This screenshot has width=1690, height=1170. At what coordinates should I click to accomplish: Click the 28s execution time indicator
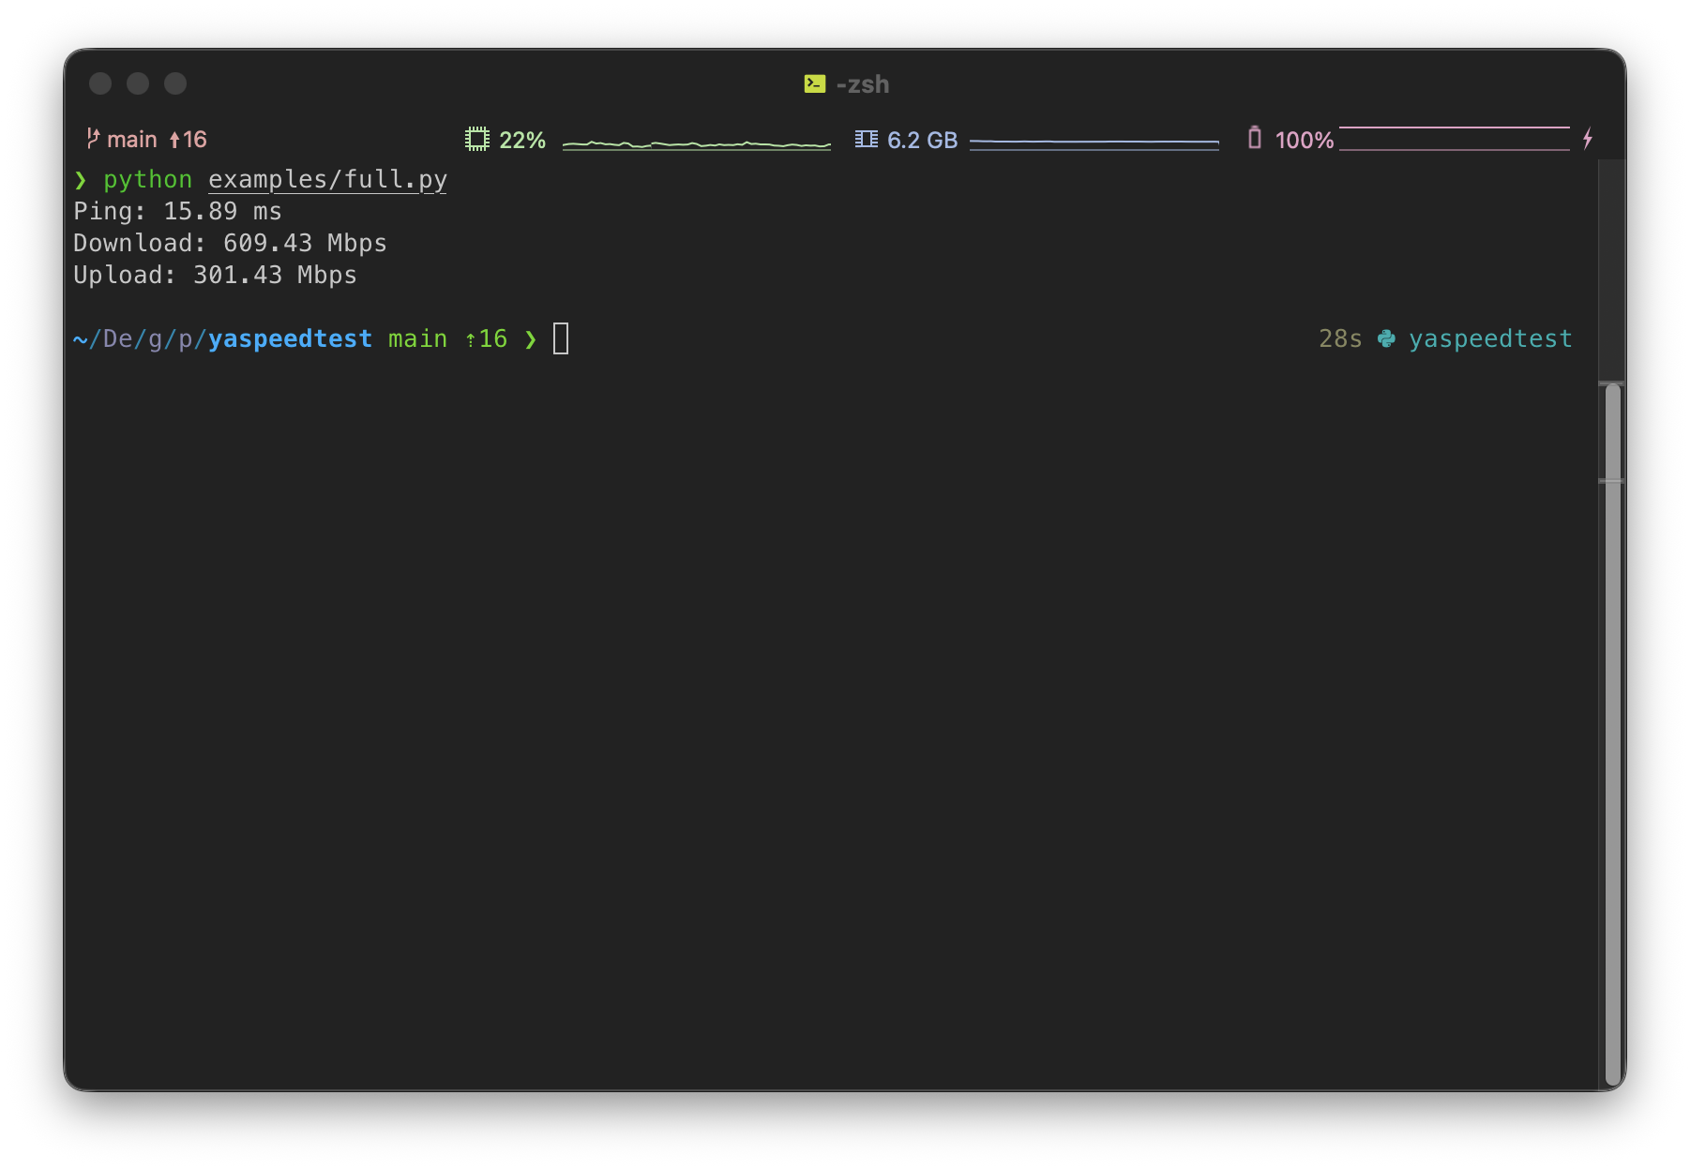(1340, 339)
